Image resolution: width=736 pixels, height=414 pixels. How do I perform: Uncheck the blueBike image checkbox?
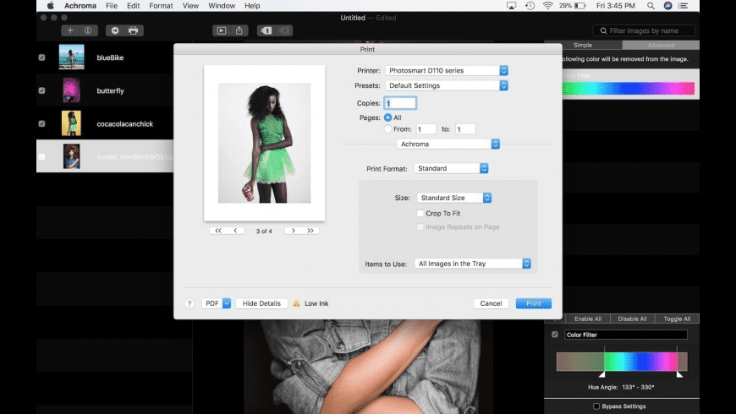point(42,57)
